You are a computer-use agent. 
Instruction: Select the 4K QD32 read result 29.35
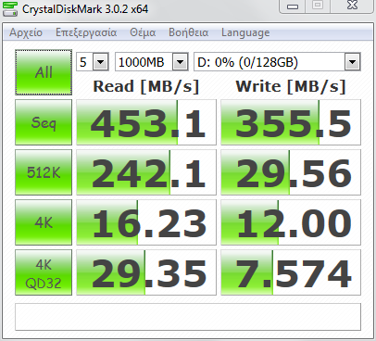(146, 272)
